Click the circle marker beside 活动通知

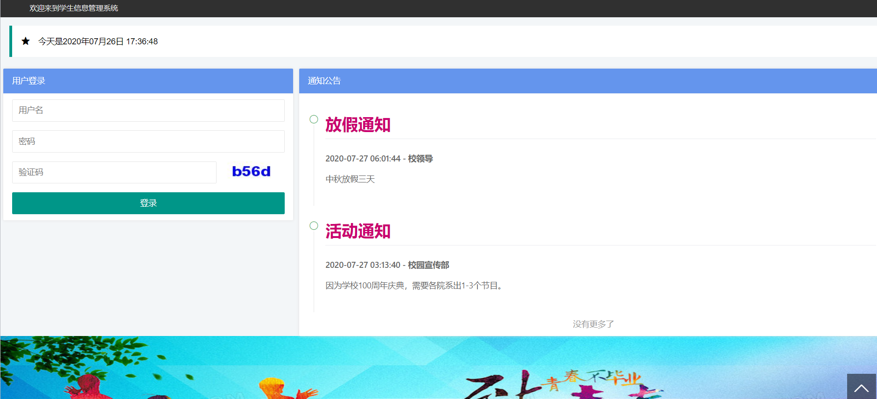(314, 226)
